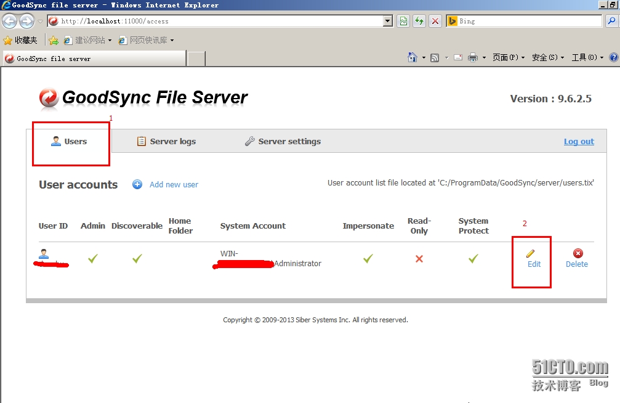Screen dimensions: 620x403
Task: Click the System Protect green checkmark
Action: (x=473, y=259)
